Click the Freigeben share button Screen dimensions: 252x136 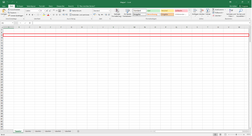pyautogui.click(x=243, y=6)
